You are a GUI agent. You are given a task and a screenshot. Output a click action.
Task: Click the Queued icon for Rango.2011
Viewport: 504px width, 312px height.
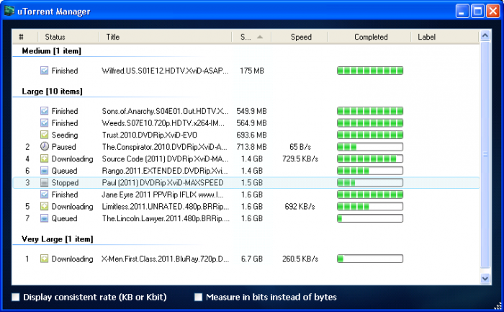tap(45, 171)
